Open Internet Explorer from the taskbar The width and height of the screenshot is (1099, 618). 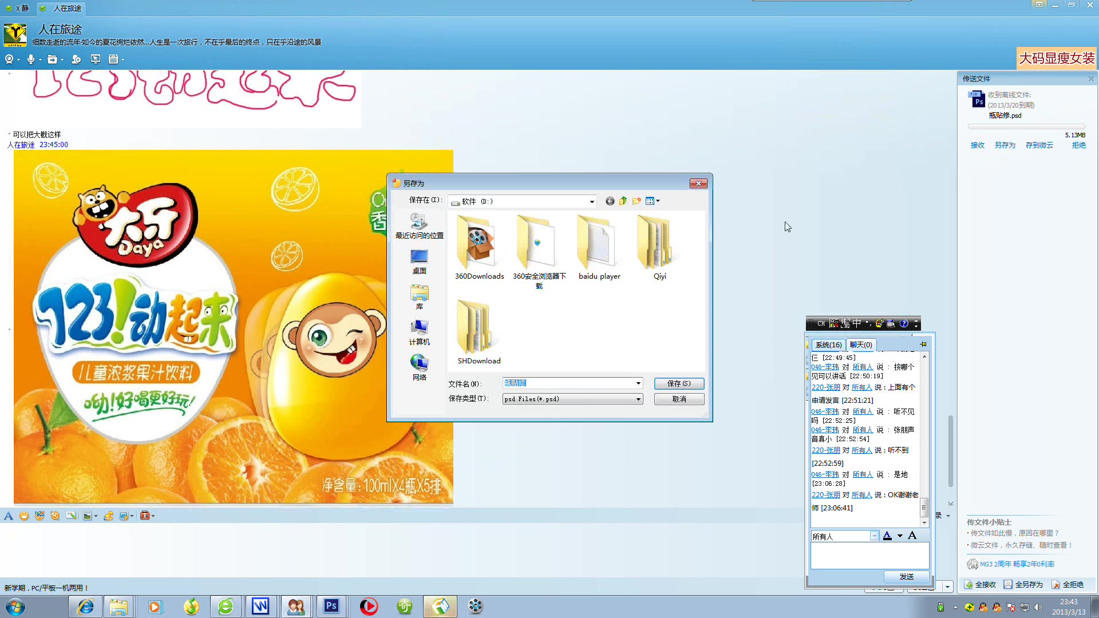tap(85, 606)
